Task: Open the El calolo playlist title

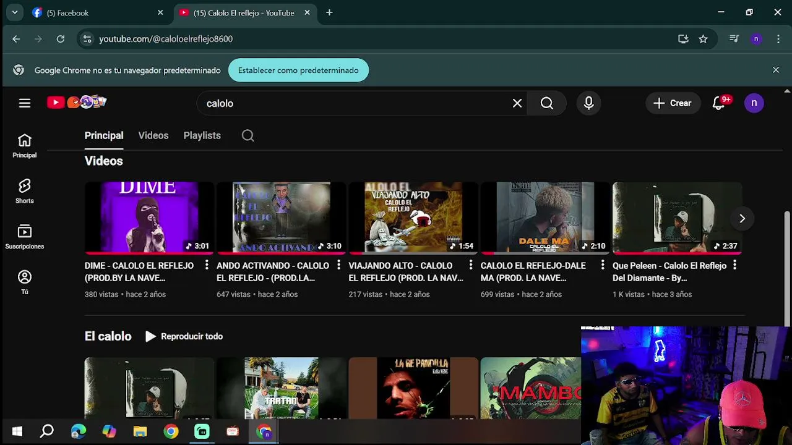Action: pyautogui.click(x=108, y=336)
